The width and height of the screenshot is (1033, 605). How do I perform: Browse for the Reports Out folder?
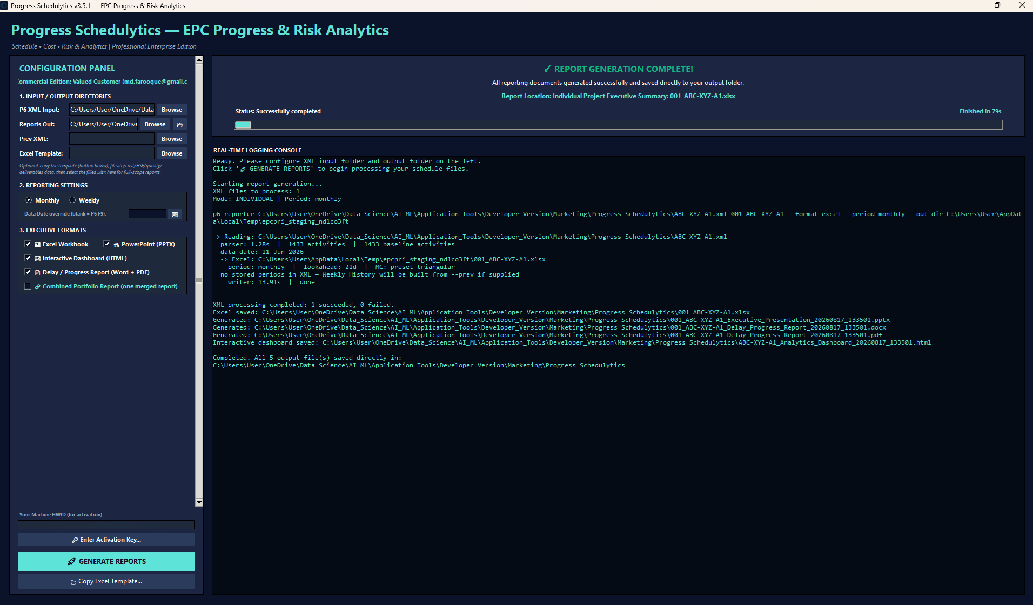(155, 124)
